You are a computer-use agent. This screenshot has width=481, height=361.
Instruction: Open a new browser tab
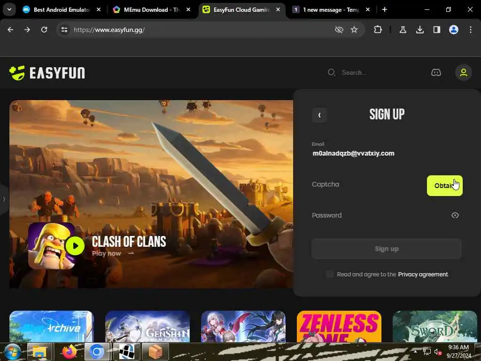click(x=384, y=9)
